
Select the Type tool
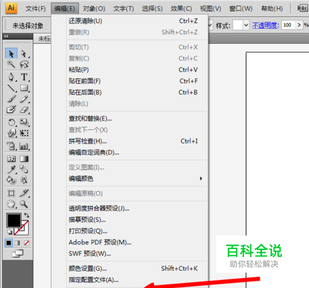point(24,77)
